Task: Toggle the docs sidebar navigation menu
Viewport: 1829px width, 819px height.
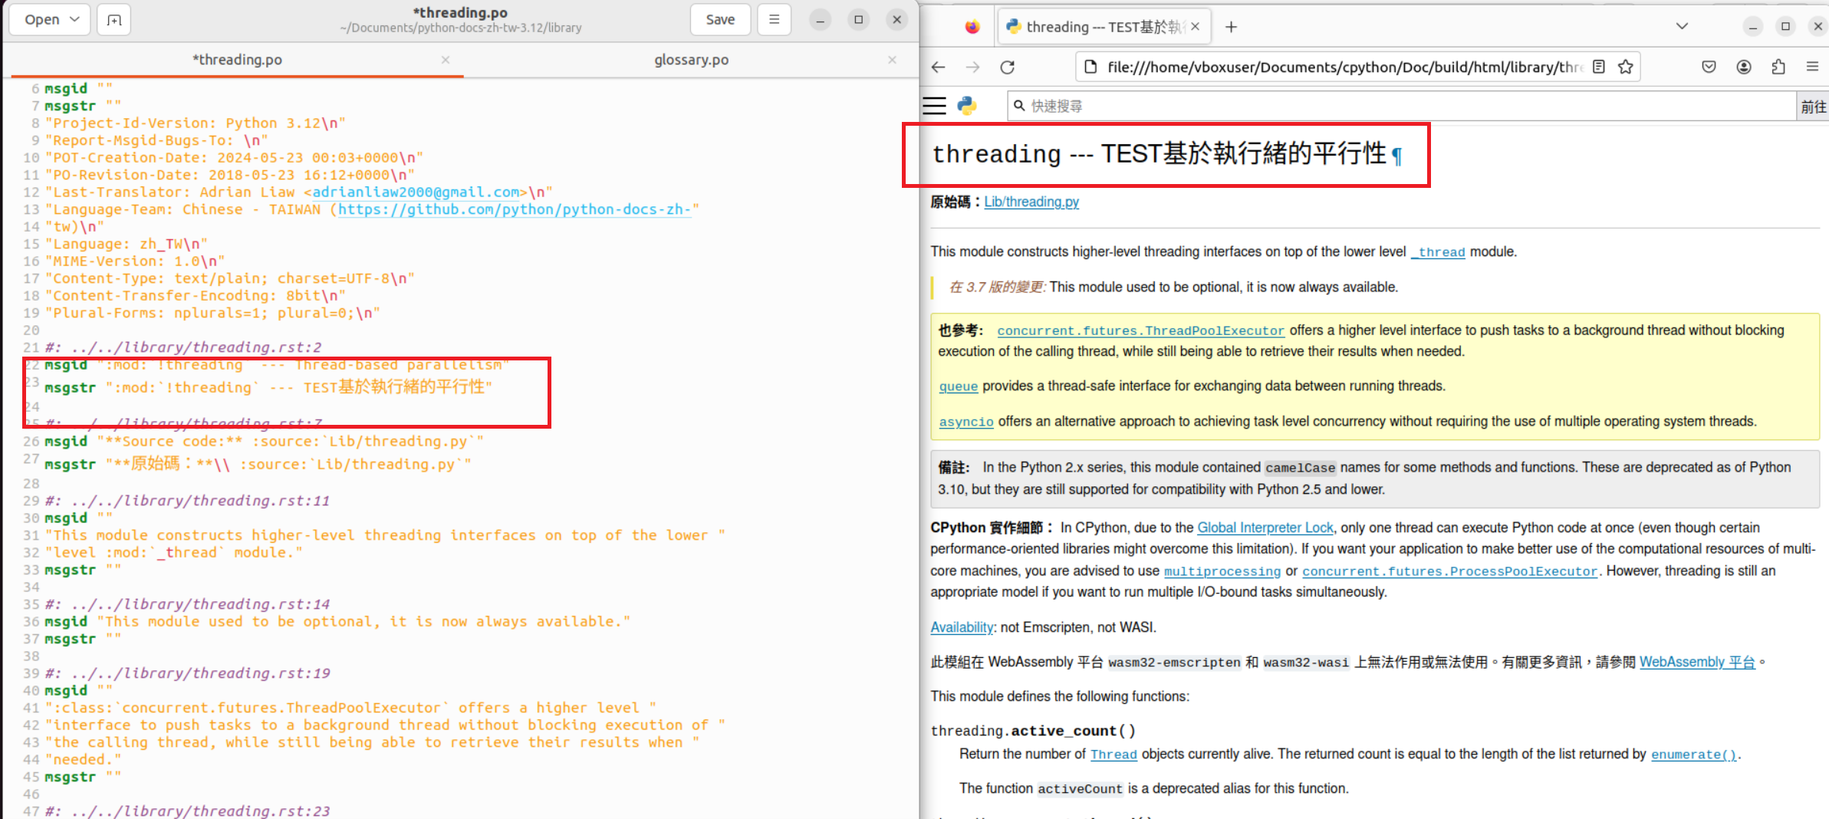Action: (934, 106)
